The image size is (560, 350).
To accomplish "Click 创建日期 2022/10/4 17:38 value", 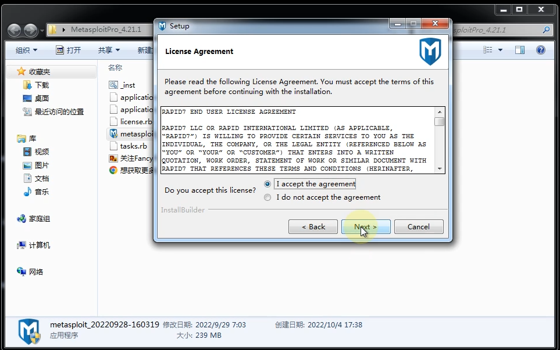I will 335,325.
